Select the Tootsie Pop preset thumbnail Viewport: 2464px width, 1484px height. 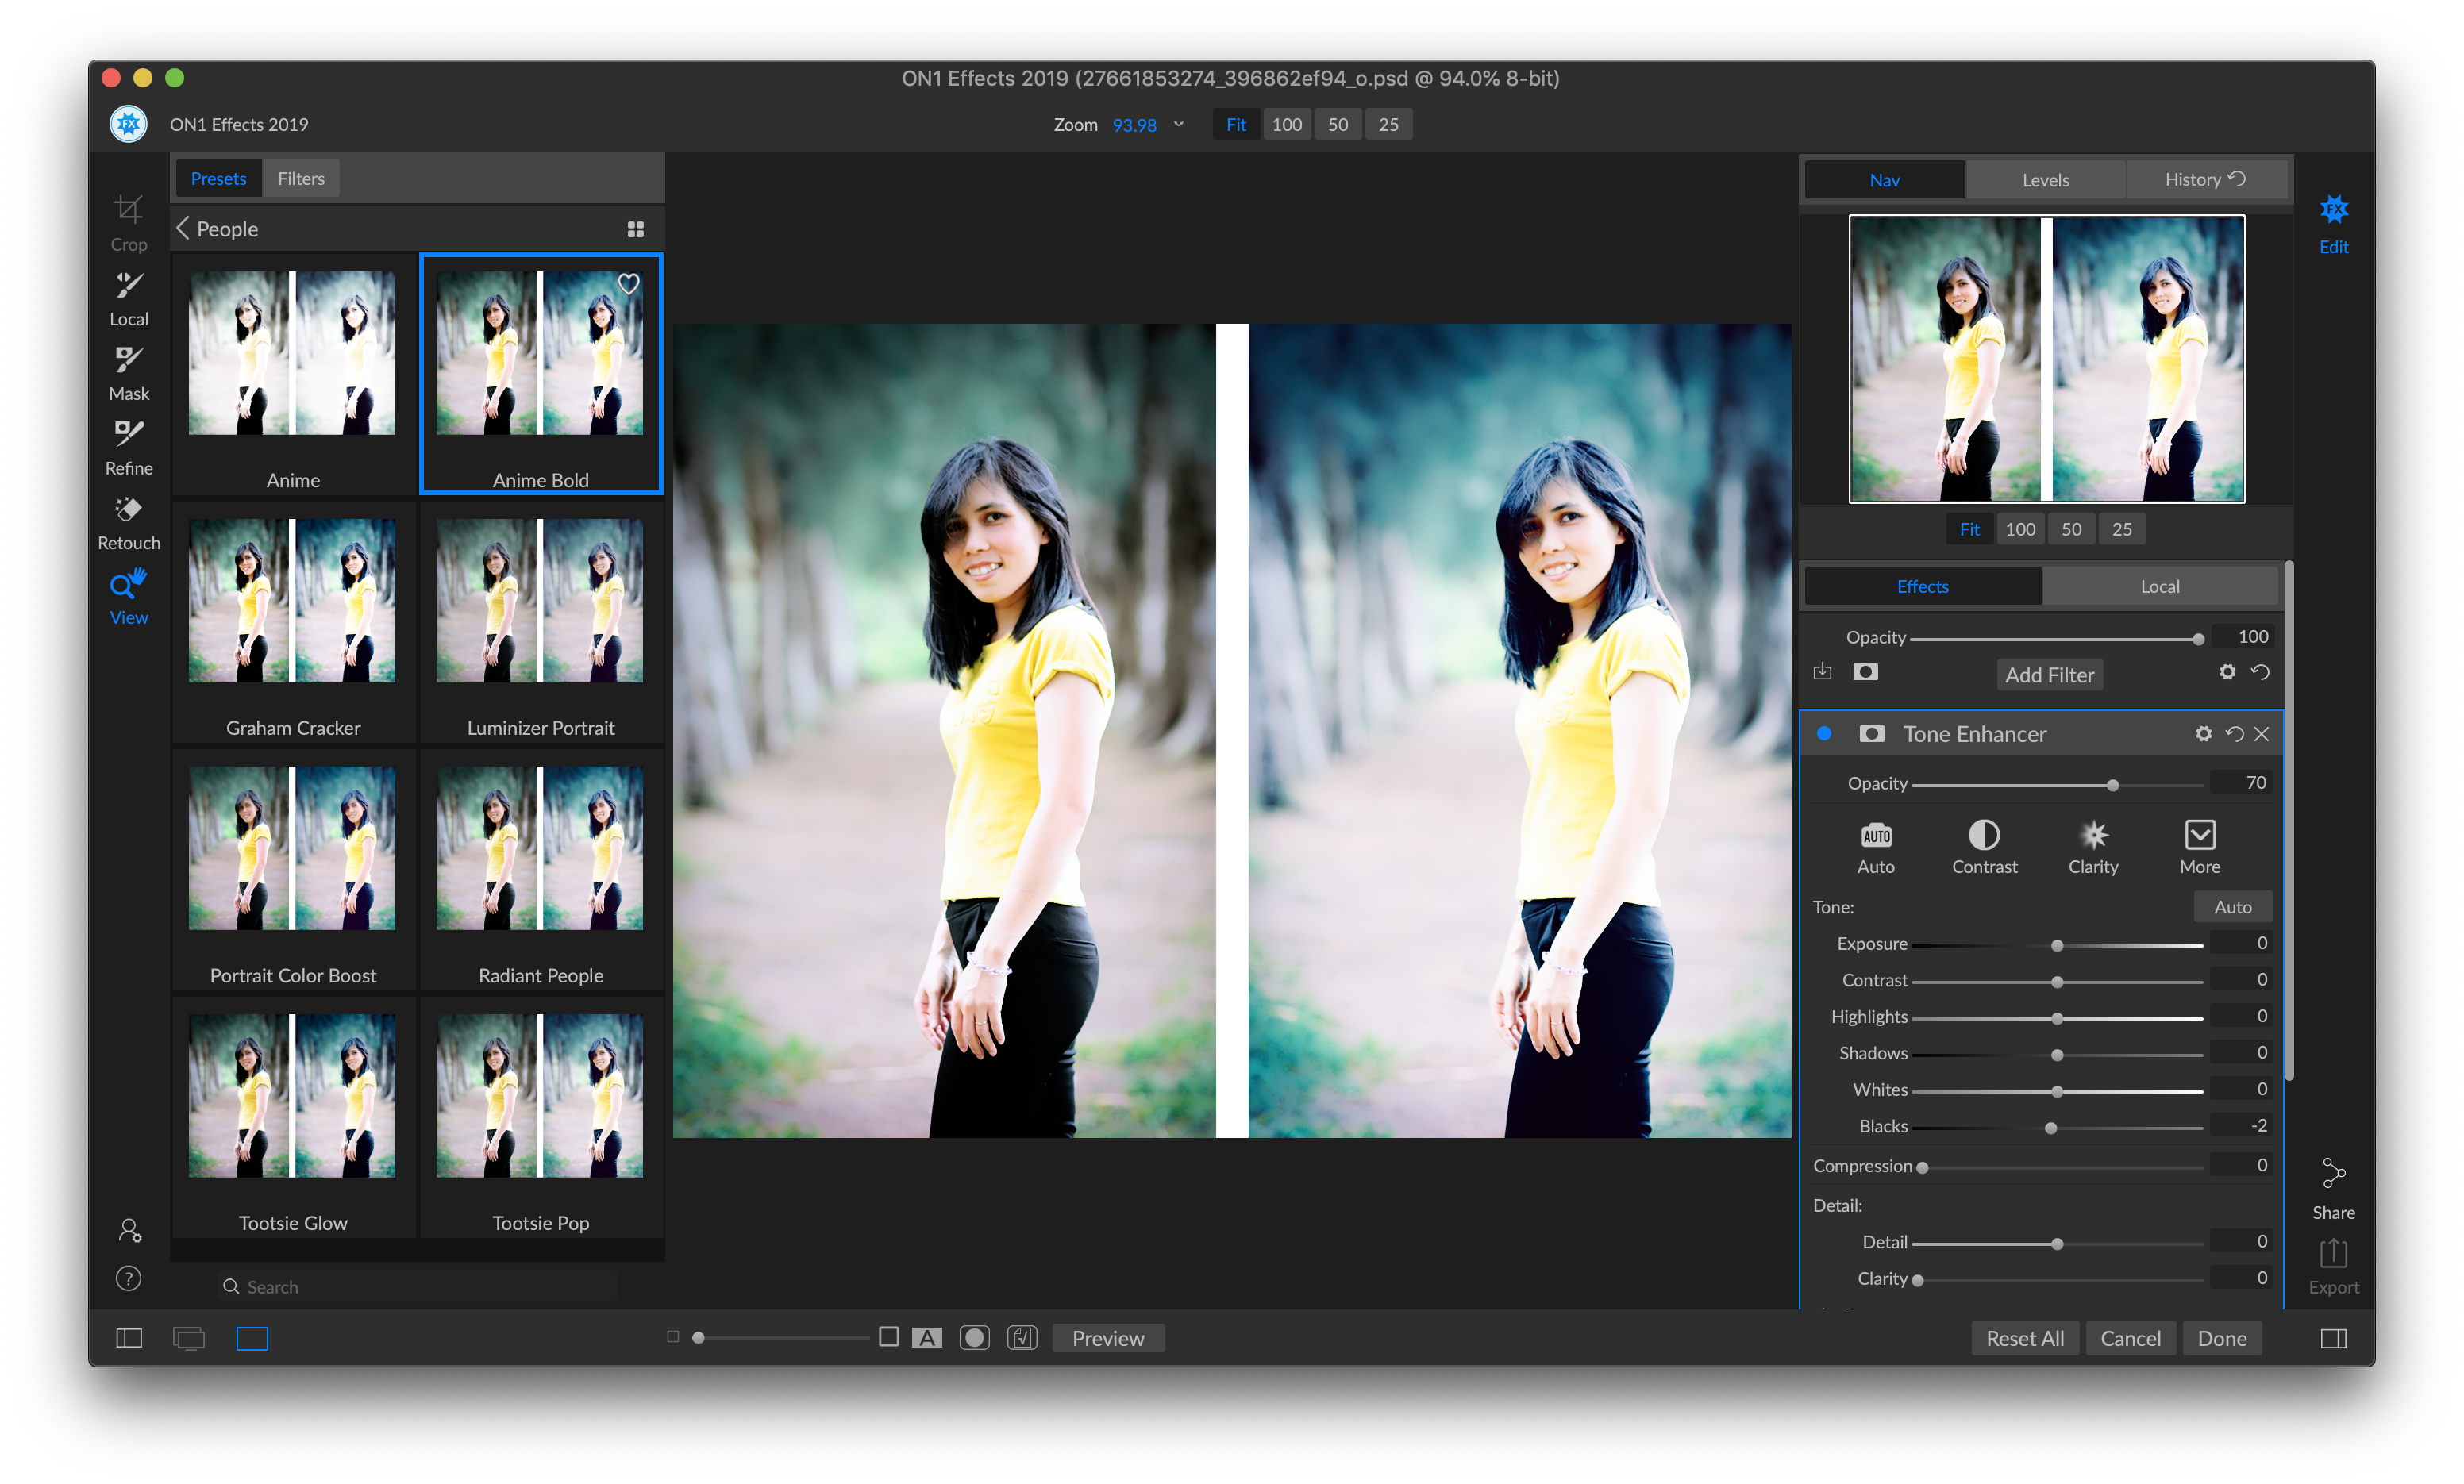pyautogui.click(x=540, y=1097)
